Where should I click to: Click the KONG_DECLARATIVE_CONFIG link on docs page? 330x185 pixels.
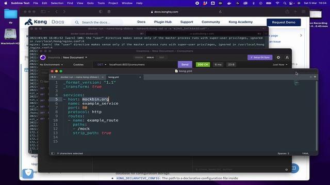point(138,178)
